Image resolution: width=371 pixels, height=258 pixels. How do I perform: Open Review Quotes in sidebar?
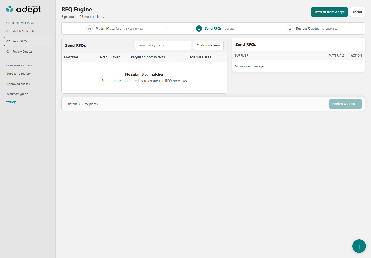tap(28, 52)
